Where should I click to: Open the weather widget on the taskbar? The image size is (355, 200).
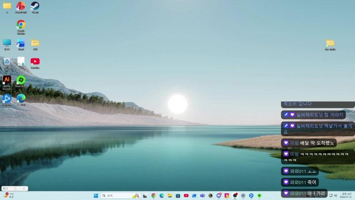pyautogui.click(x=8, y=195)
